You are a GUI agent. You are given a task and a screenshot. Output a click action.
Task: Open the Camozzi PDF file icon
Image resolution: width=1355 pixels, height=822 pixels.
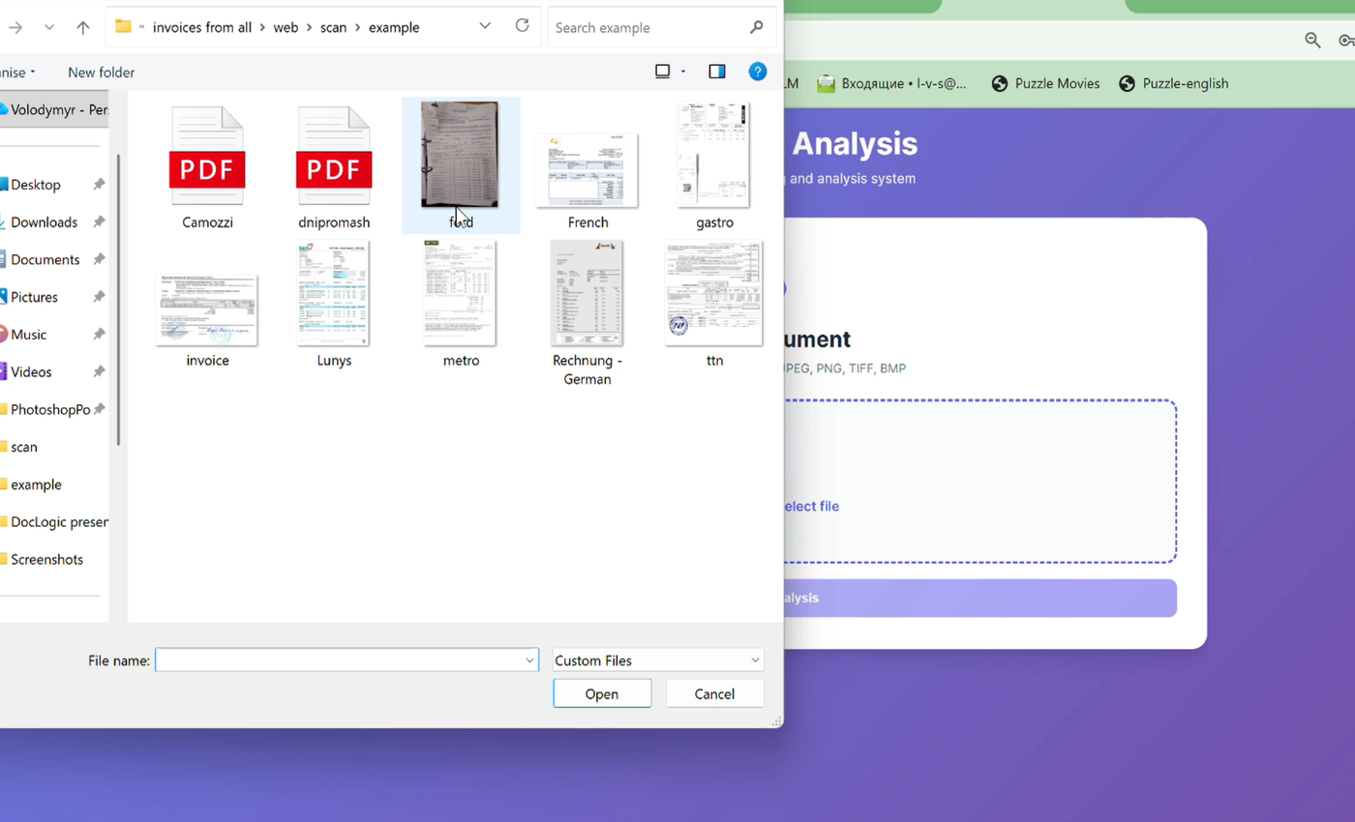click(x=207, y=157)
